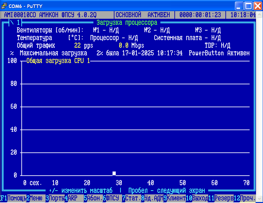The height and width of the screenshot is (203, 263).
Task: Click the Пробел - следующий экран hint
Action: 166,191
